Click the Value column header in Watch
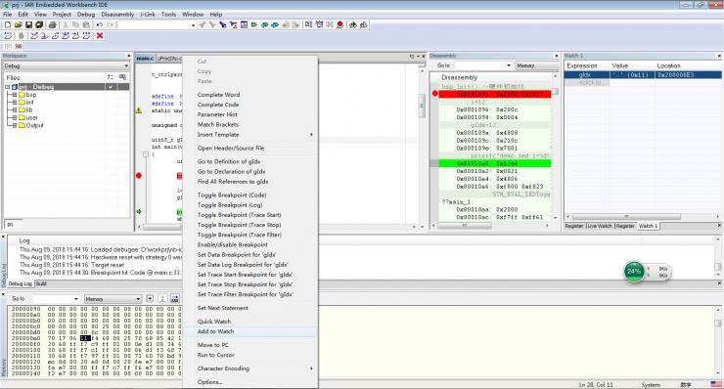The image size is (724, 389). click(x=632, y=65)
